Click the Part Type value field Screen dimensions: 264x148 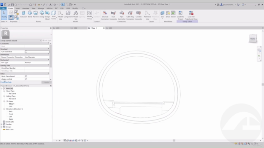(37, 62)
